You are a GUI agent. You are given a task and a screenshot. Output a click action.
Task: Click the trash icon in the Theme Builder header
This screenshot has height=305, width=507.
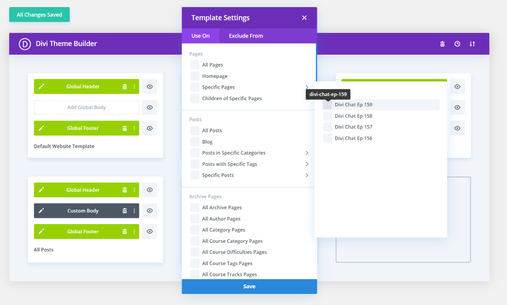pyautogui.click(x=442, y=44)
